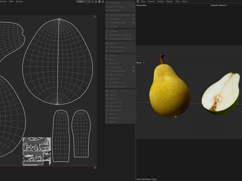Click the Align UV Islands icon
The height and width of the screenshot is (181, 242).
pyautogui.click(x=107, y=75)
